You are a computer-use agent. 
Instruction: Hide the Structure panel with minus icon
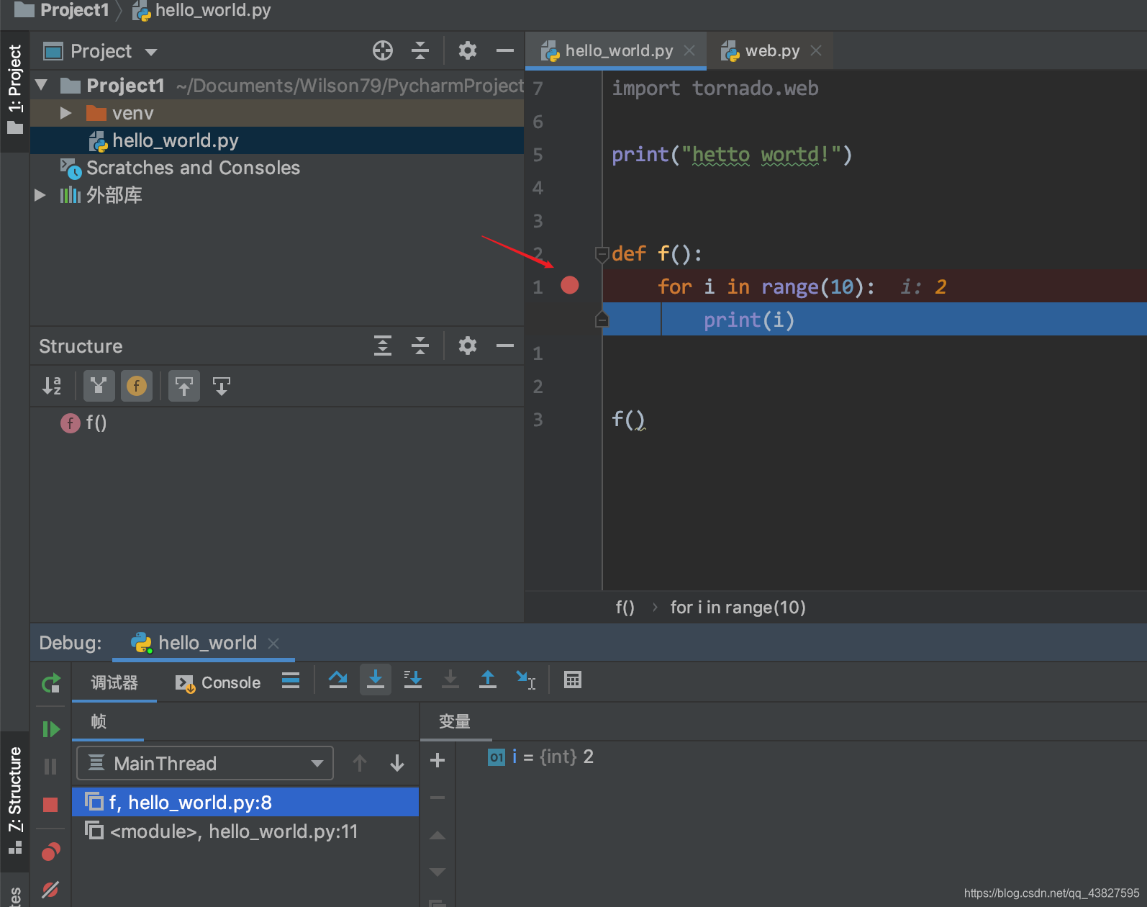[505, 346]
